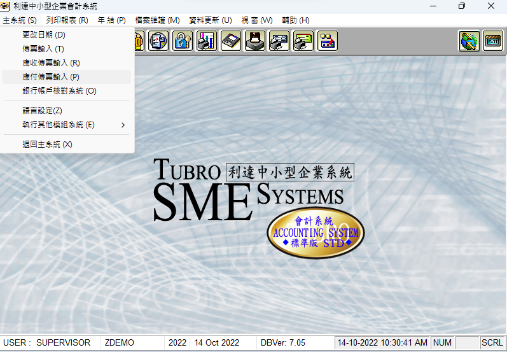Click the application logo in title bar
Viewport: 507px width, 352px height.
(5, 6)
